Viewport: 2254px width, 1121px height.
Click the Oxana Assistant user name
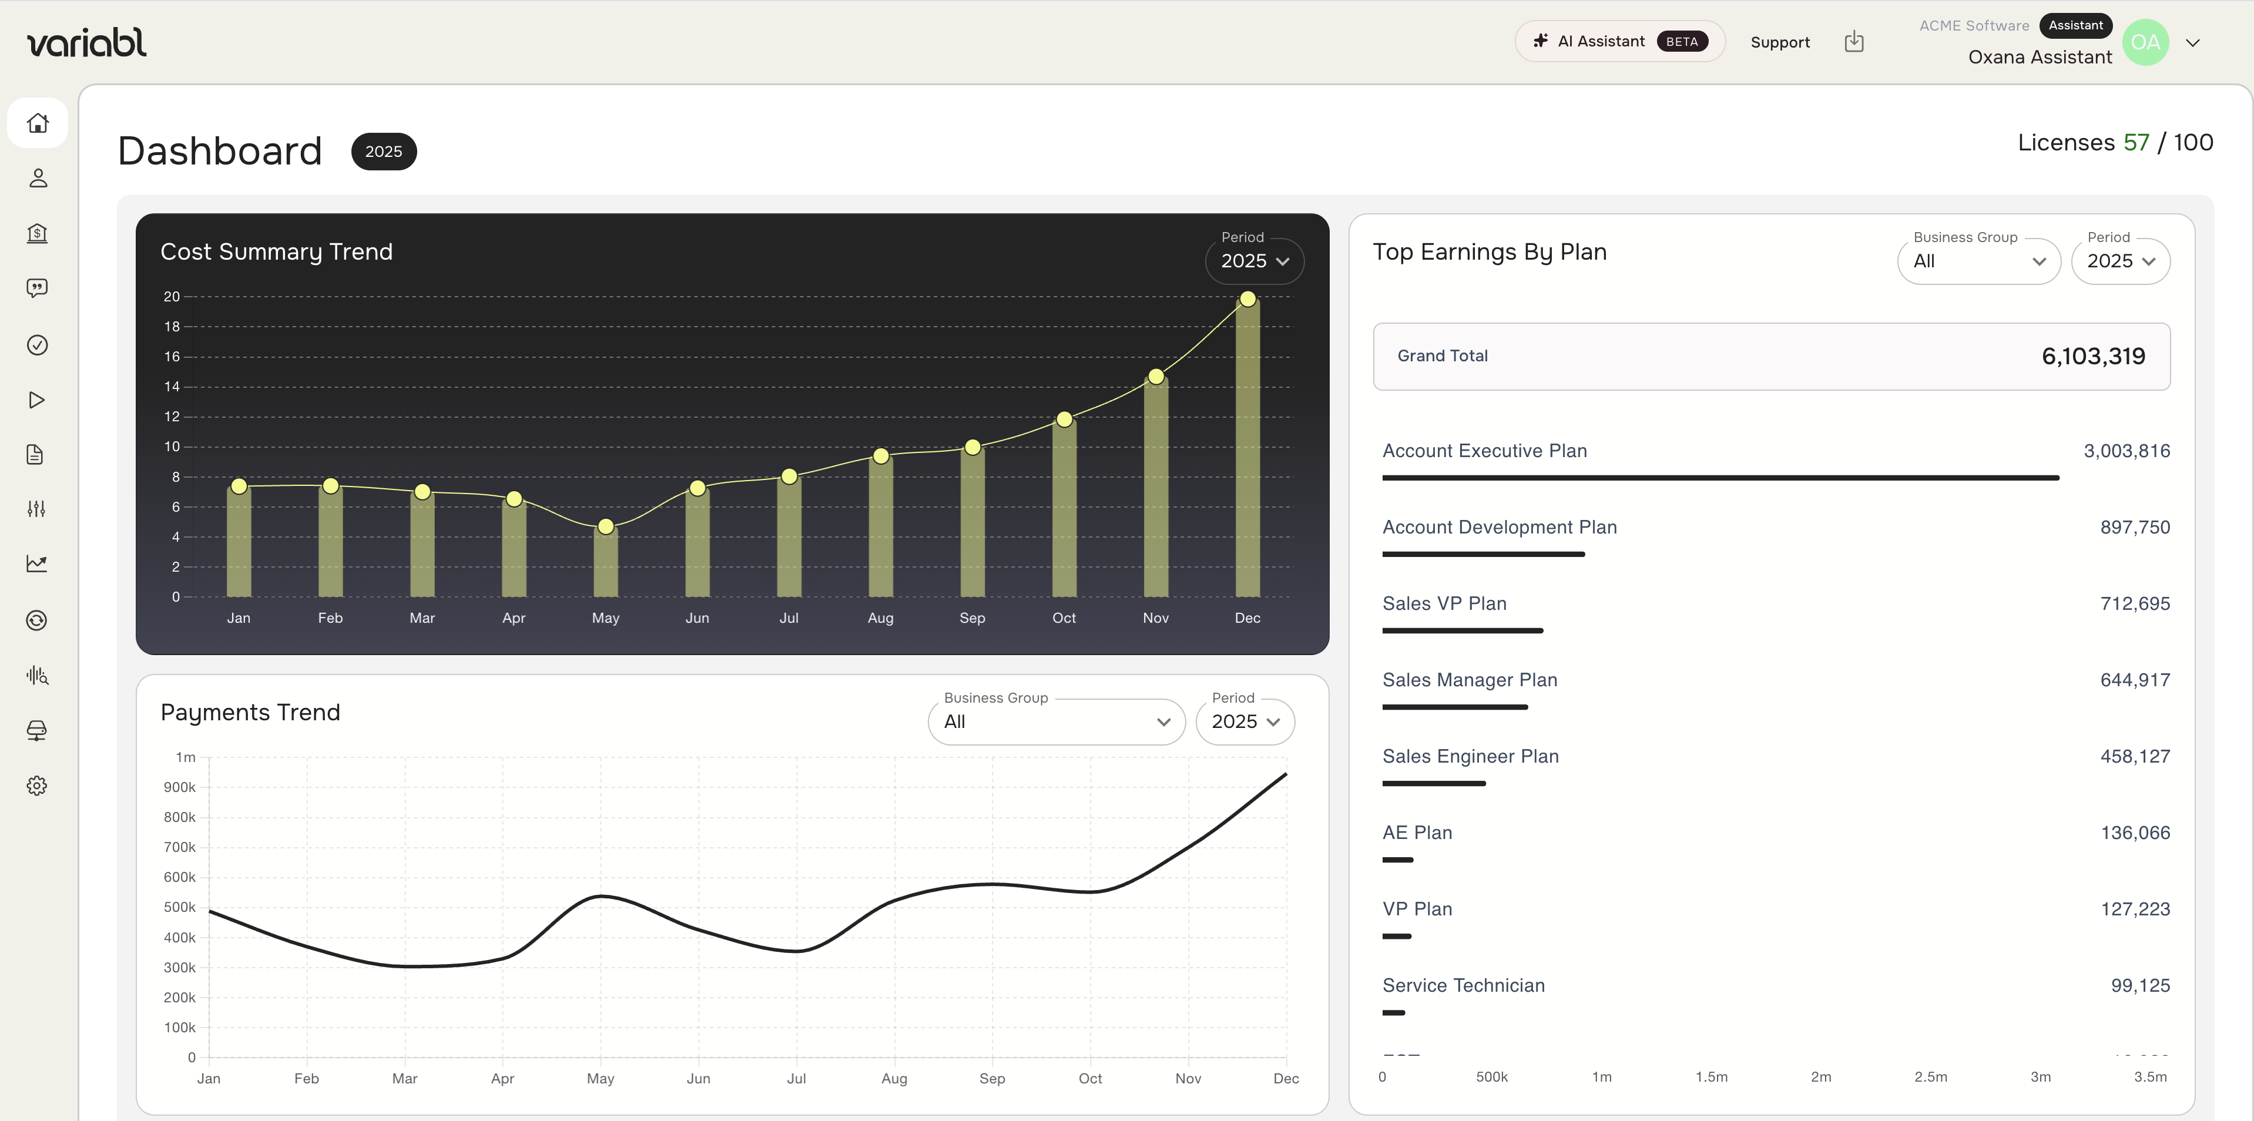pyautogui.click(x=2040, y=57)
